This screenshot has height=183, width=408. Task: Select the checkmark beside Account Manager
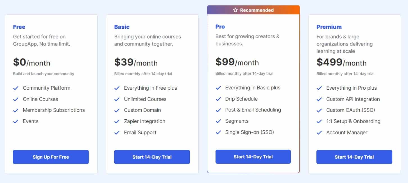[x=319, y=133]
